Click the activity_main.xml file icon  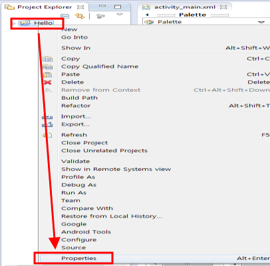146,7
